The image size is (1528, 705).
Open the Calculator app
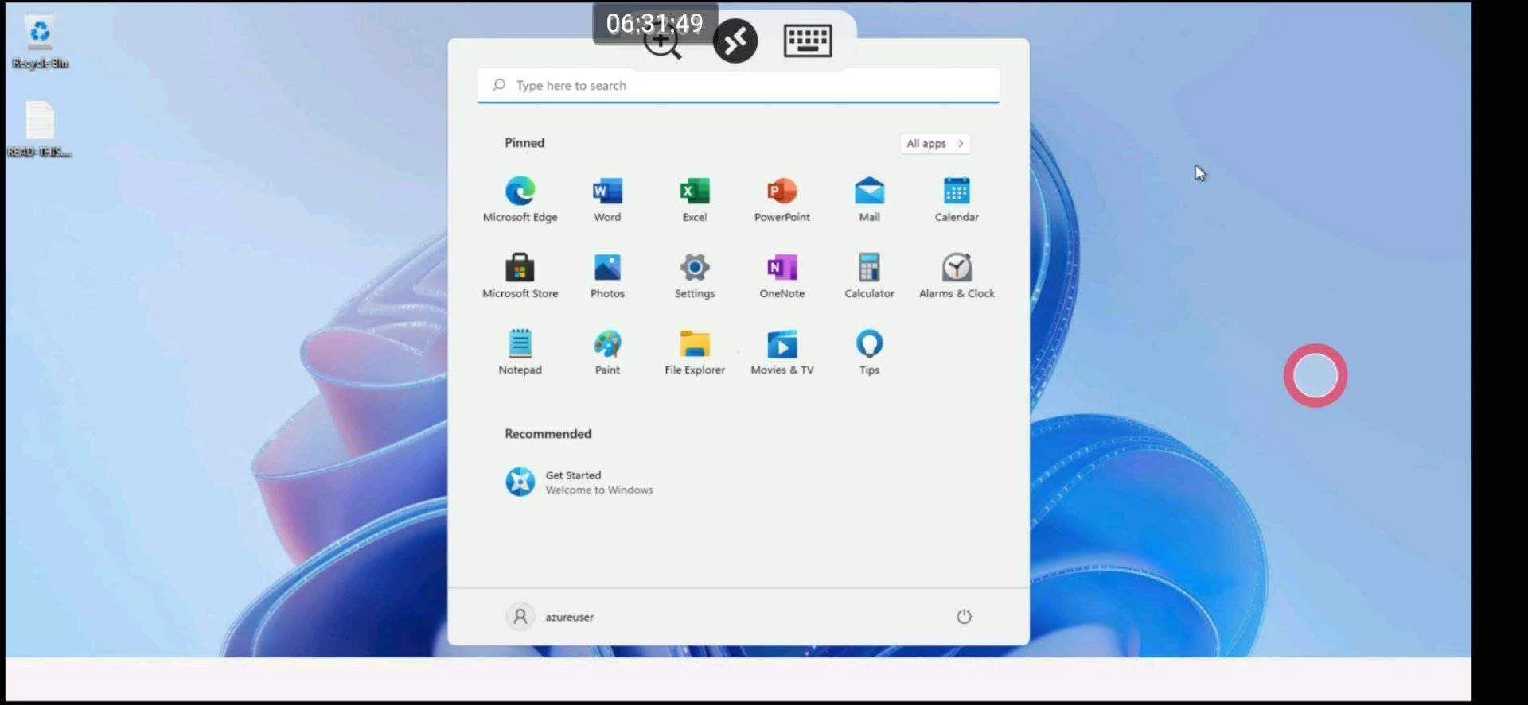[869, 275]
